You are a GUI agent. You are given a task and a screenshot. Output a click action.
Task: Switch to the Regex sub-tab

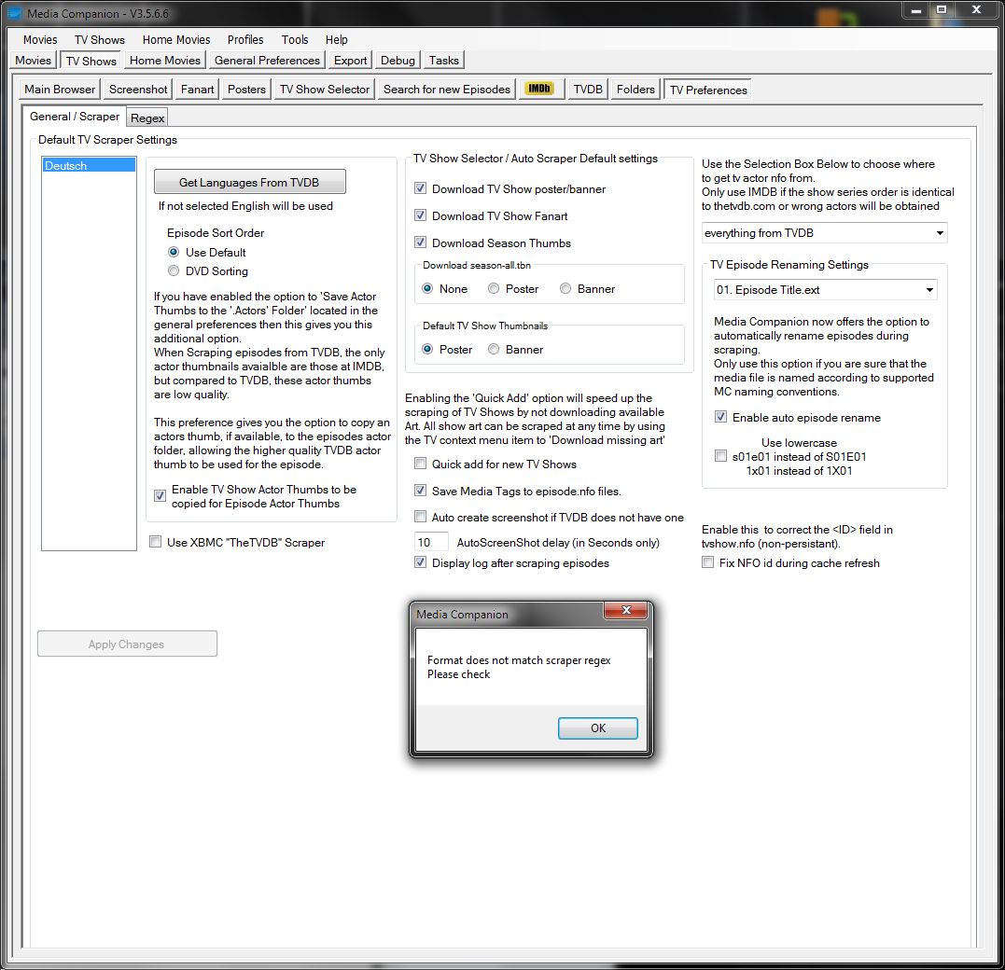tap(147, 118)
